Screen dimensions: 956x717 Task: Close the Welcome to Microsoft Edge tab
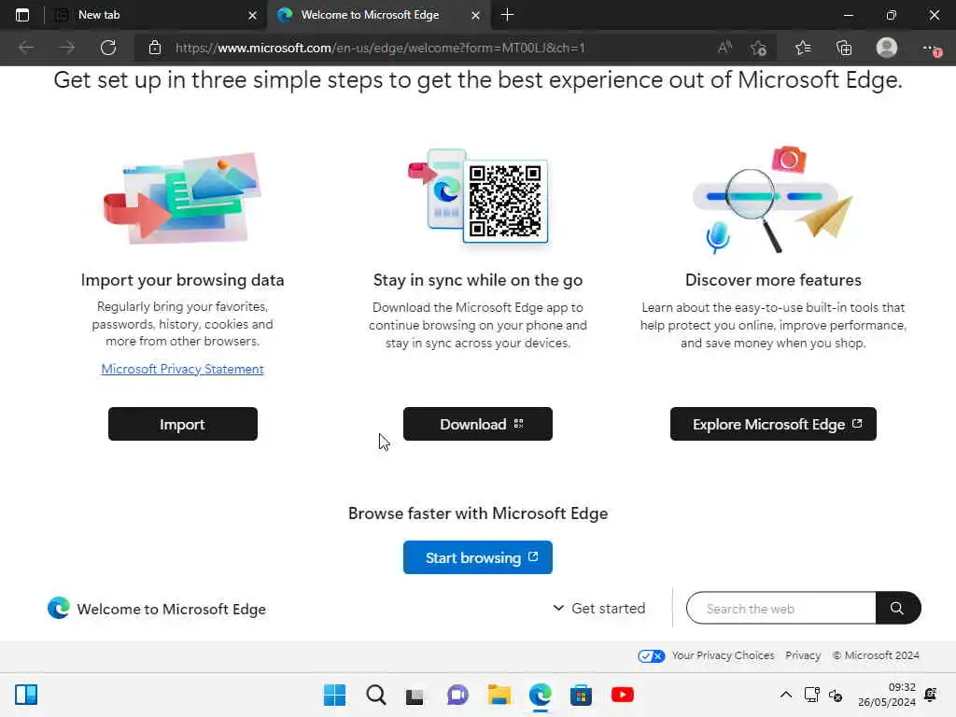pos(475,15)
